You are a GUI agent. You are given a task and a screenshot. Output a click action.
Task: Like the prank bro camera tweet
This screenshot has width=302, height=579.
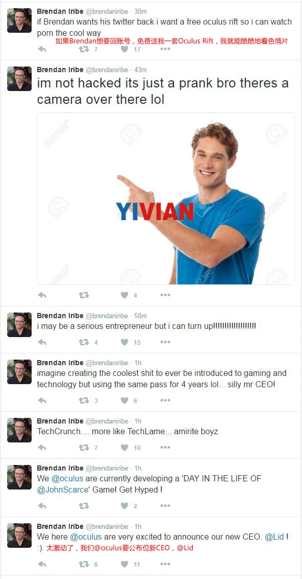click(x=124, y=295)
